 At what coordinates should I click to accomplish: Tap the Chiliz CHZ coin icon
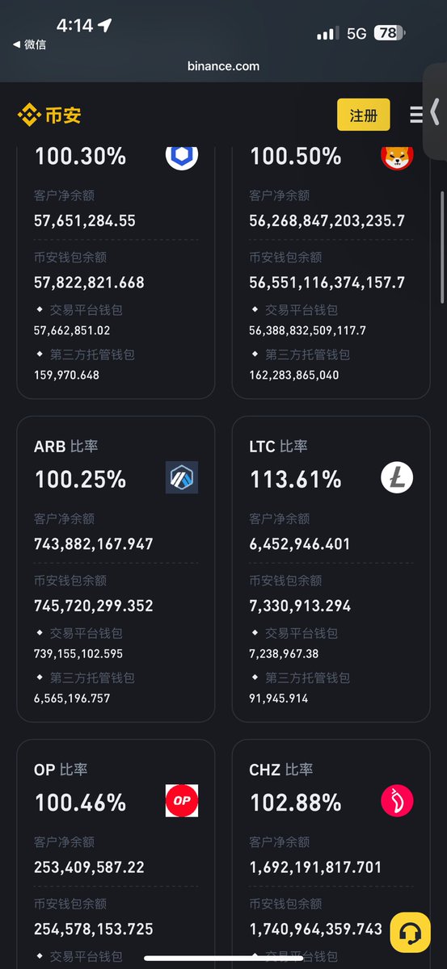click(397, 801)
